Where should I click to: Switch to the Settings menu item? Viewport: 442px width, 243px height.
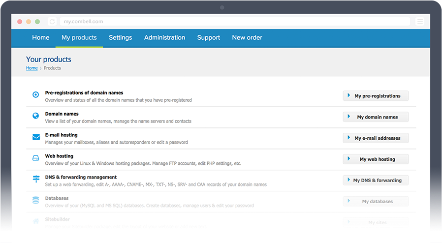(121, 38)
